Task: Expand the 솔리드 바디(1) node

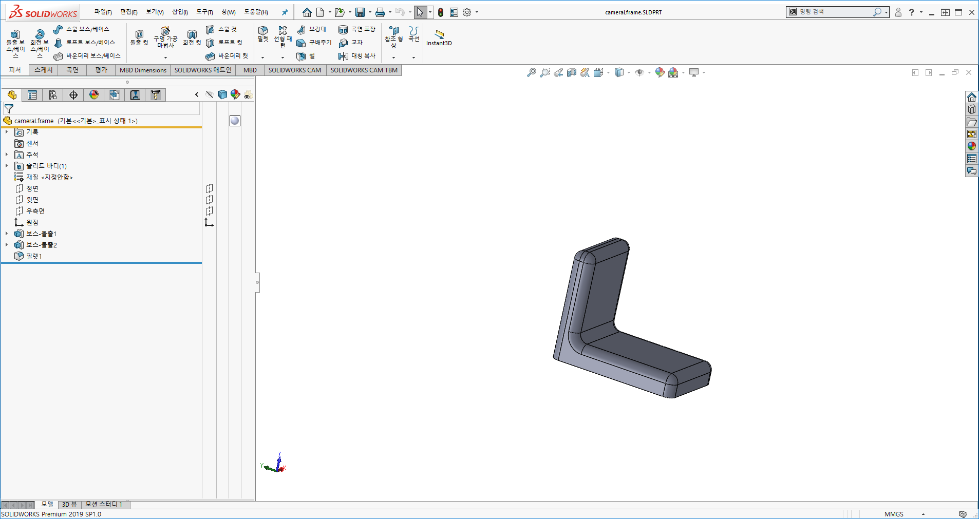Action: (x=7, y=166)
